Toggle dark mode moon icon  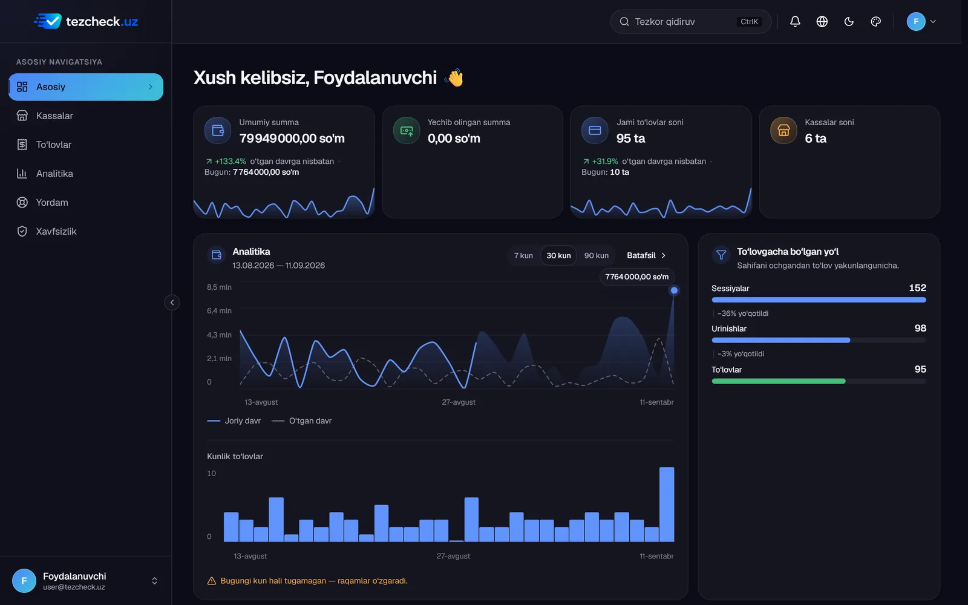(849, 21)
